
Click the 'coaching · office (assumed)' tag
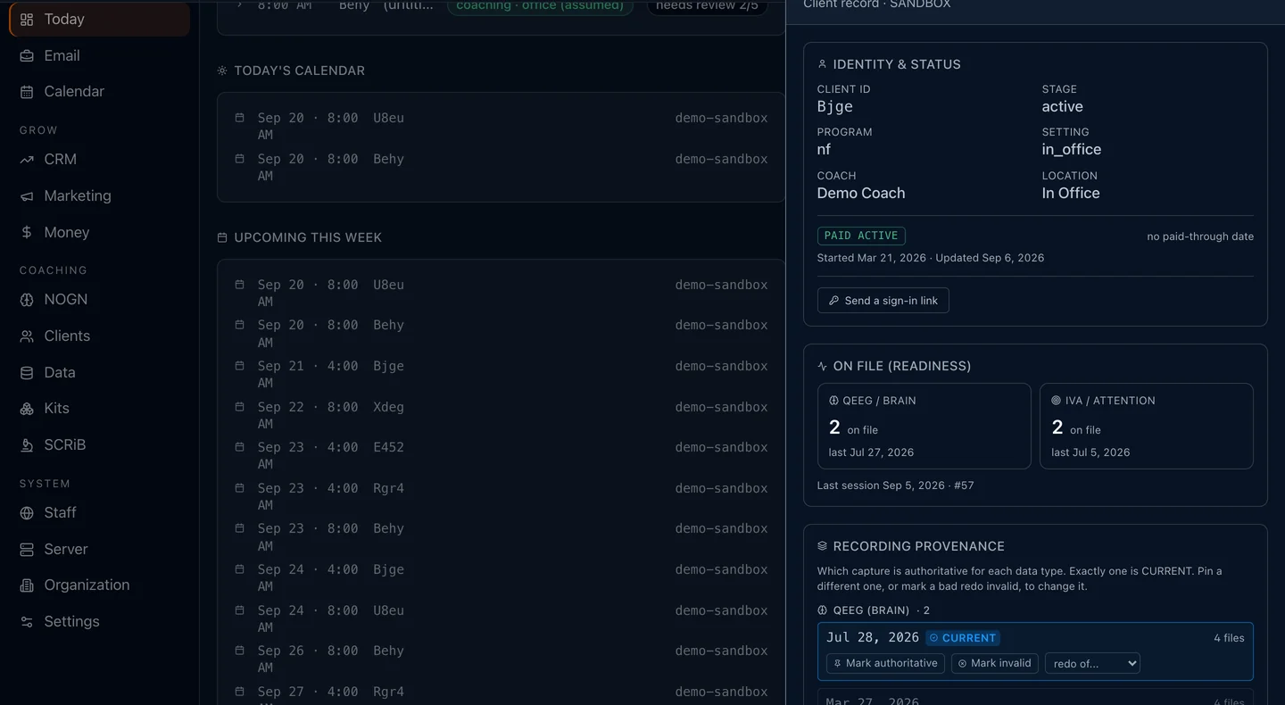540,7
